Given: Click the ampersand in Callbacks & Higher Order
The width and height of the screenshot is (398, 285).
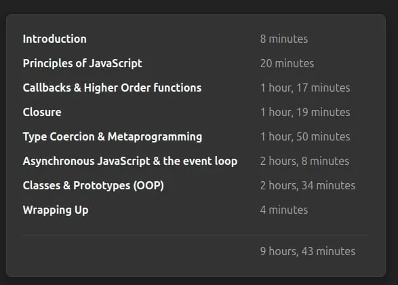Looking at the screenshot, I should pos(77,88).
